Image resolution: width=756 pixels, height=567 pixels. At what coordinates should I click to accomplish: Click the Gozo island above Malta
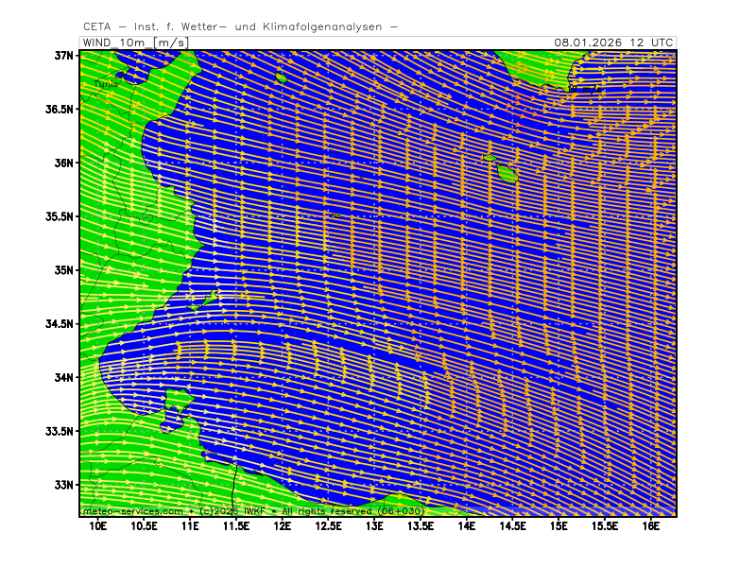tap(490, 159)
